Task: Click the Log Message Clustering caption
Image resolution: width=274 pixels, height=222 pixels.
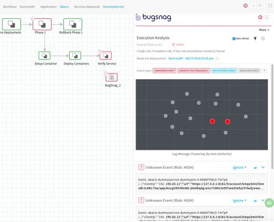Action: tap(201, 154)
